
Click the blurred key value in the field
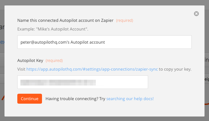coord(58,82)
